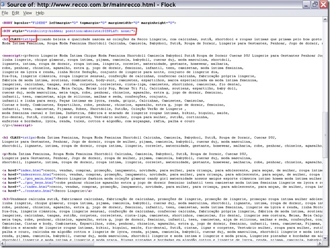Click the Flock icon in title bar

point(3,4)
